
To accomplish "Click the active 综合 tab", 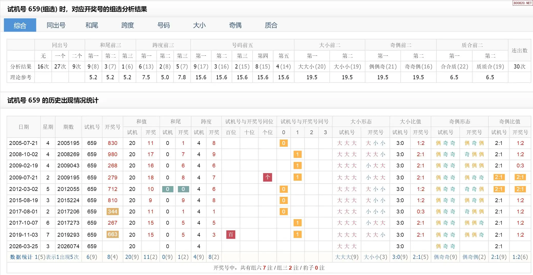I will click(20, 25).
